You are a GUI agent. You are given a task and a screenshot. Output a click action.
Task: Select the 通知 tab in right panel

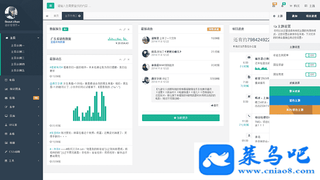[x=294, y=16]
